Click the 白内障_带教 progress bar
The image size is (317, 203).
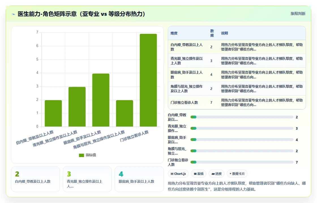point(242,117)
